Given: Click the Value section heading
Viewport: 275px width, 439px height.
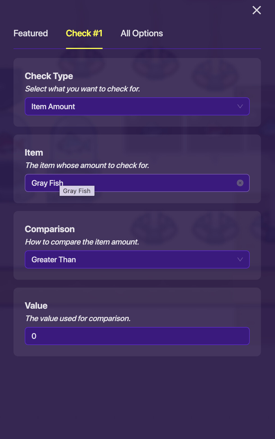Looking at the screenshot, I should tap(36, 306).
